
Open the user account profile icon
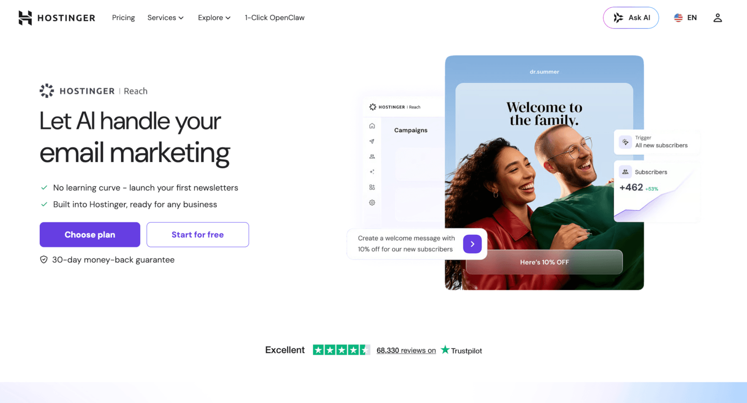717,18
